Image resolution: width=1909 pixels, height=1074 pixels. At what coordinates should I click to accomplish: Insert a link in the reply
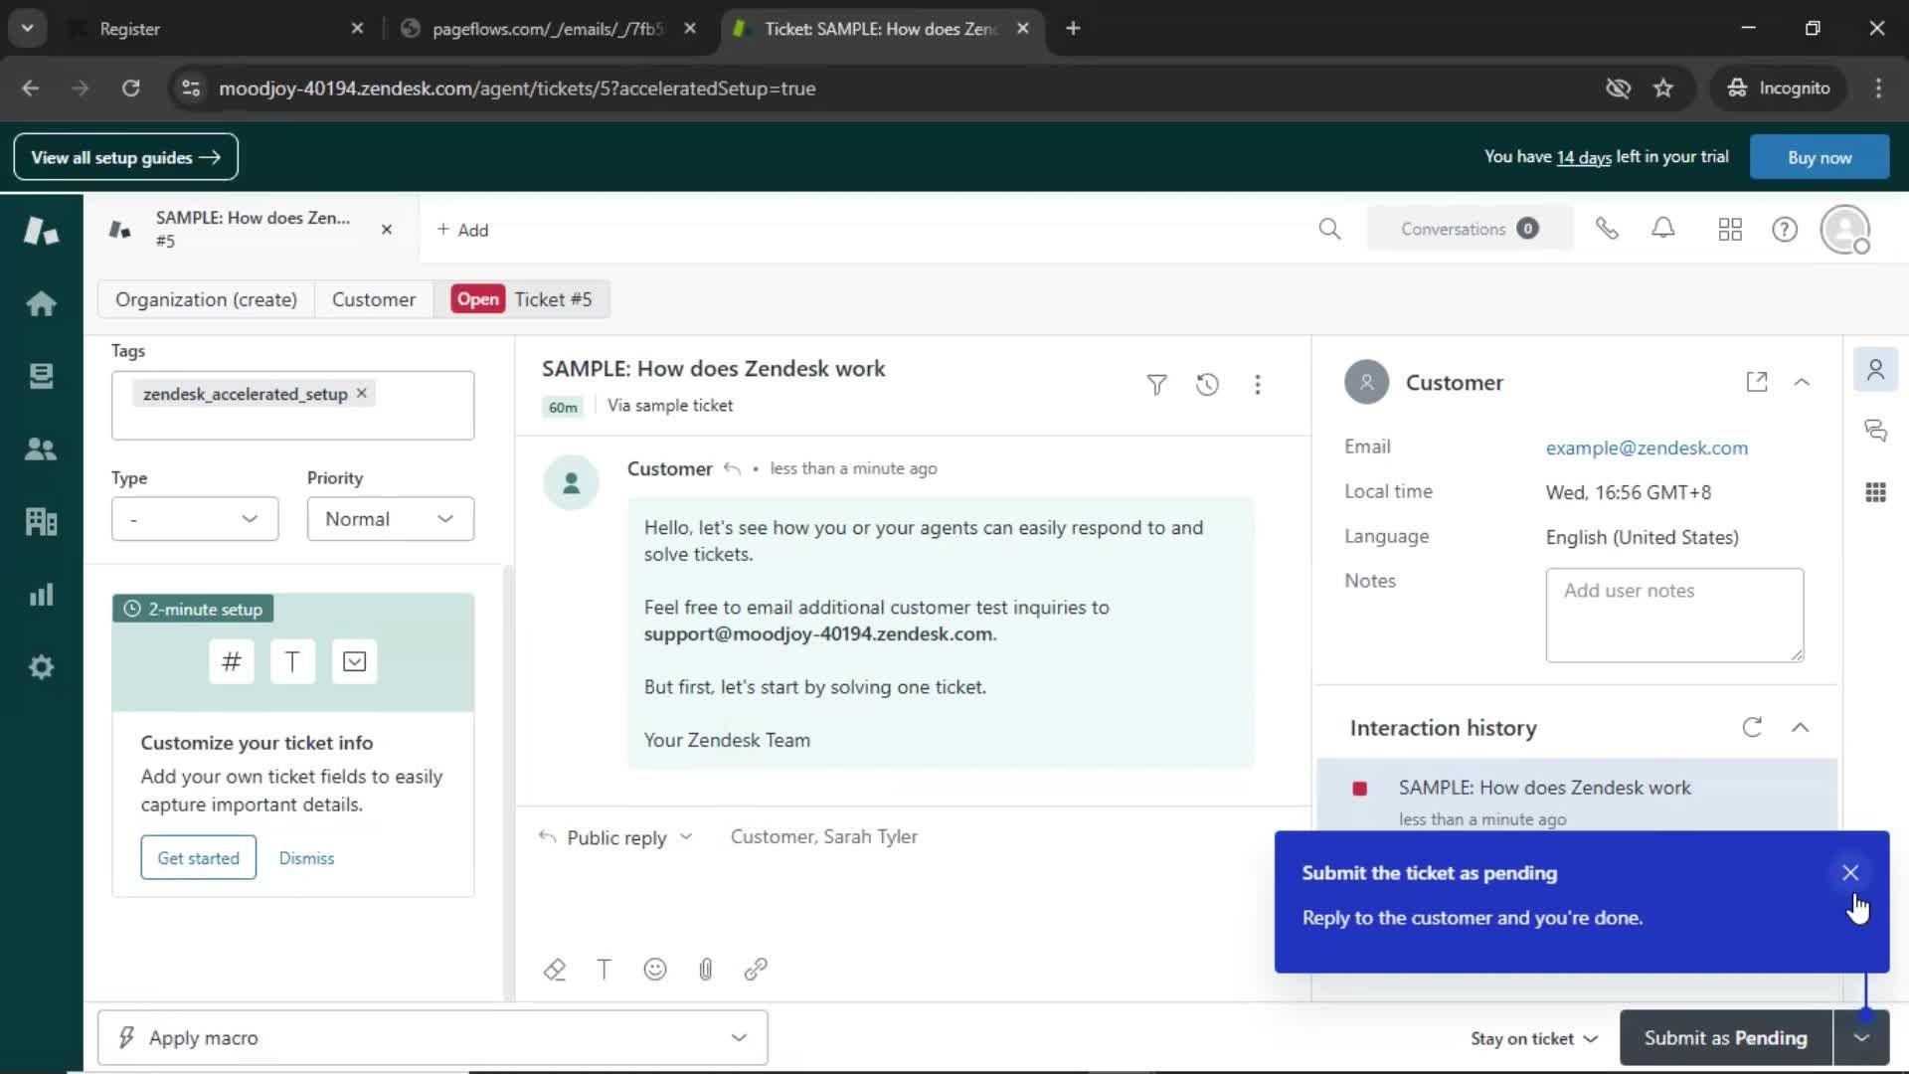(756, 970)
